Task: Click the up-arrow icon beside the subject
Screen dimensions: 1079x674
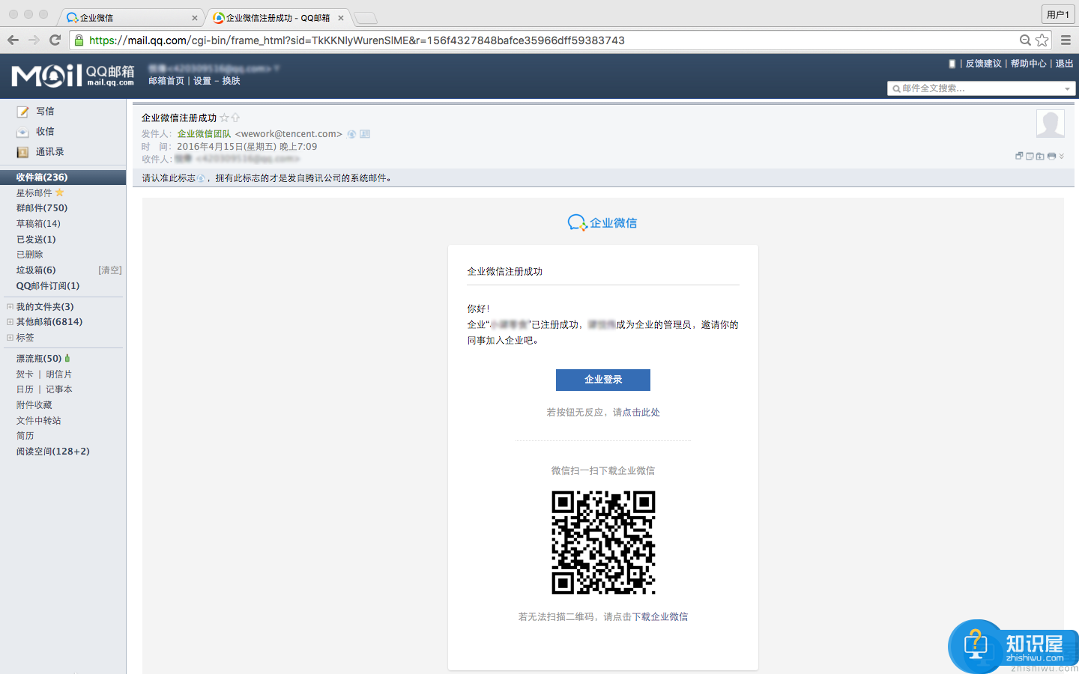Action: (235, 118)
